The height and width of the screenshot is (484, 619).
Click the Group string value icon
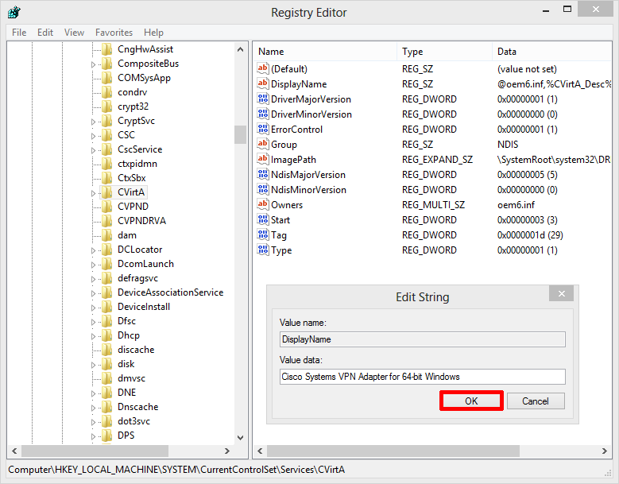(x=262, y=144)
